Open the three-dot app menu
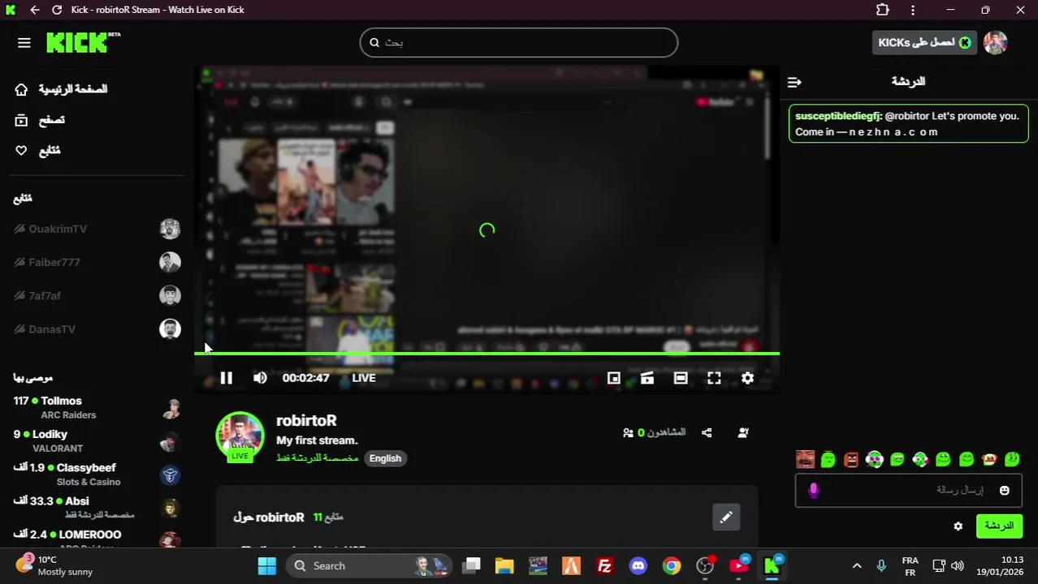 tap(913, 10)
